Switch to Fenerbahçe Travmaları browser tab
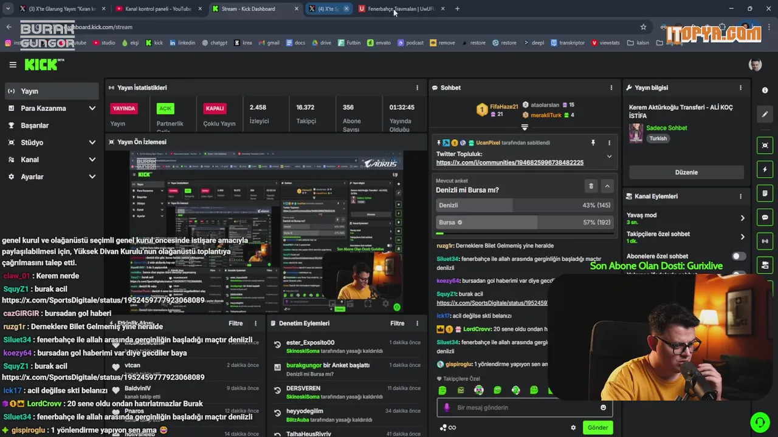Image resolution: width=778 pixels, height=437 pixels. 401,8
